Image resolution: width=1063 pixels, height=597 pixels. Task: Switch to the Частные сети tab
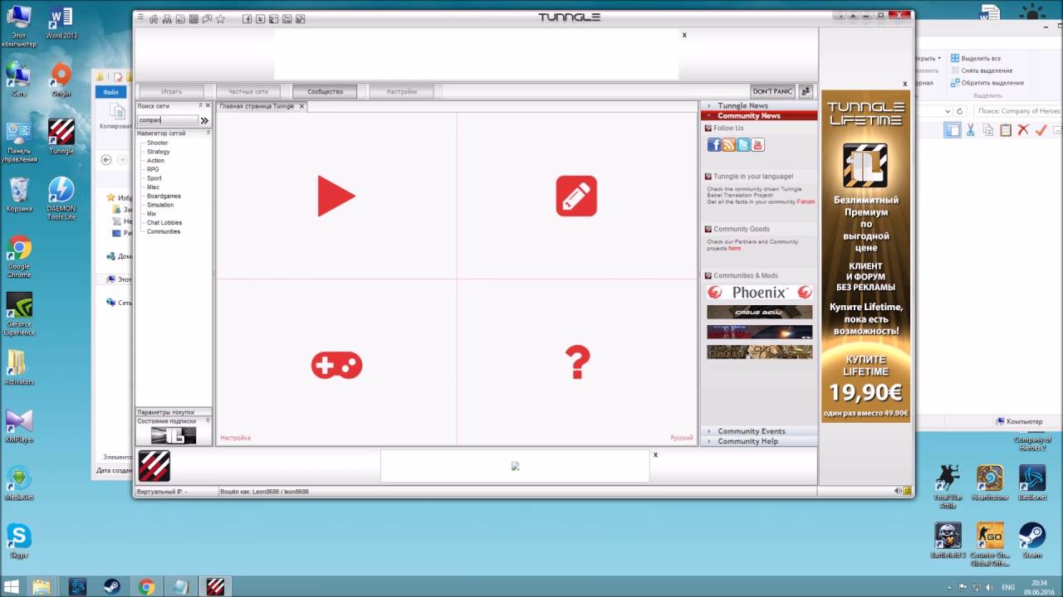pyautogui.click(x=248, y=91)
